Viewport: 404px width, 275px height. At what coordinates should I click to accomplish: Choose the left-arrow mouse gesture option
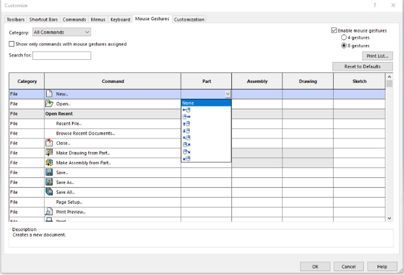tap(186, 110)
